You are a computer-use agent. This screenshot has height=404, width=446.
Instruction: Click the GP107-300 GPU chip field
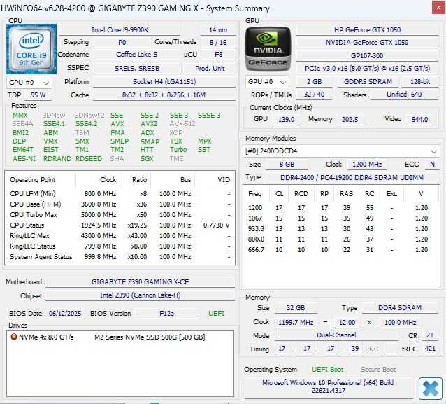[x=367, y=55]
